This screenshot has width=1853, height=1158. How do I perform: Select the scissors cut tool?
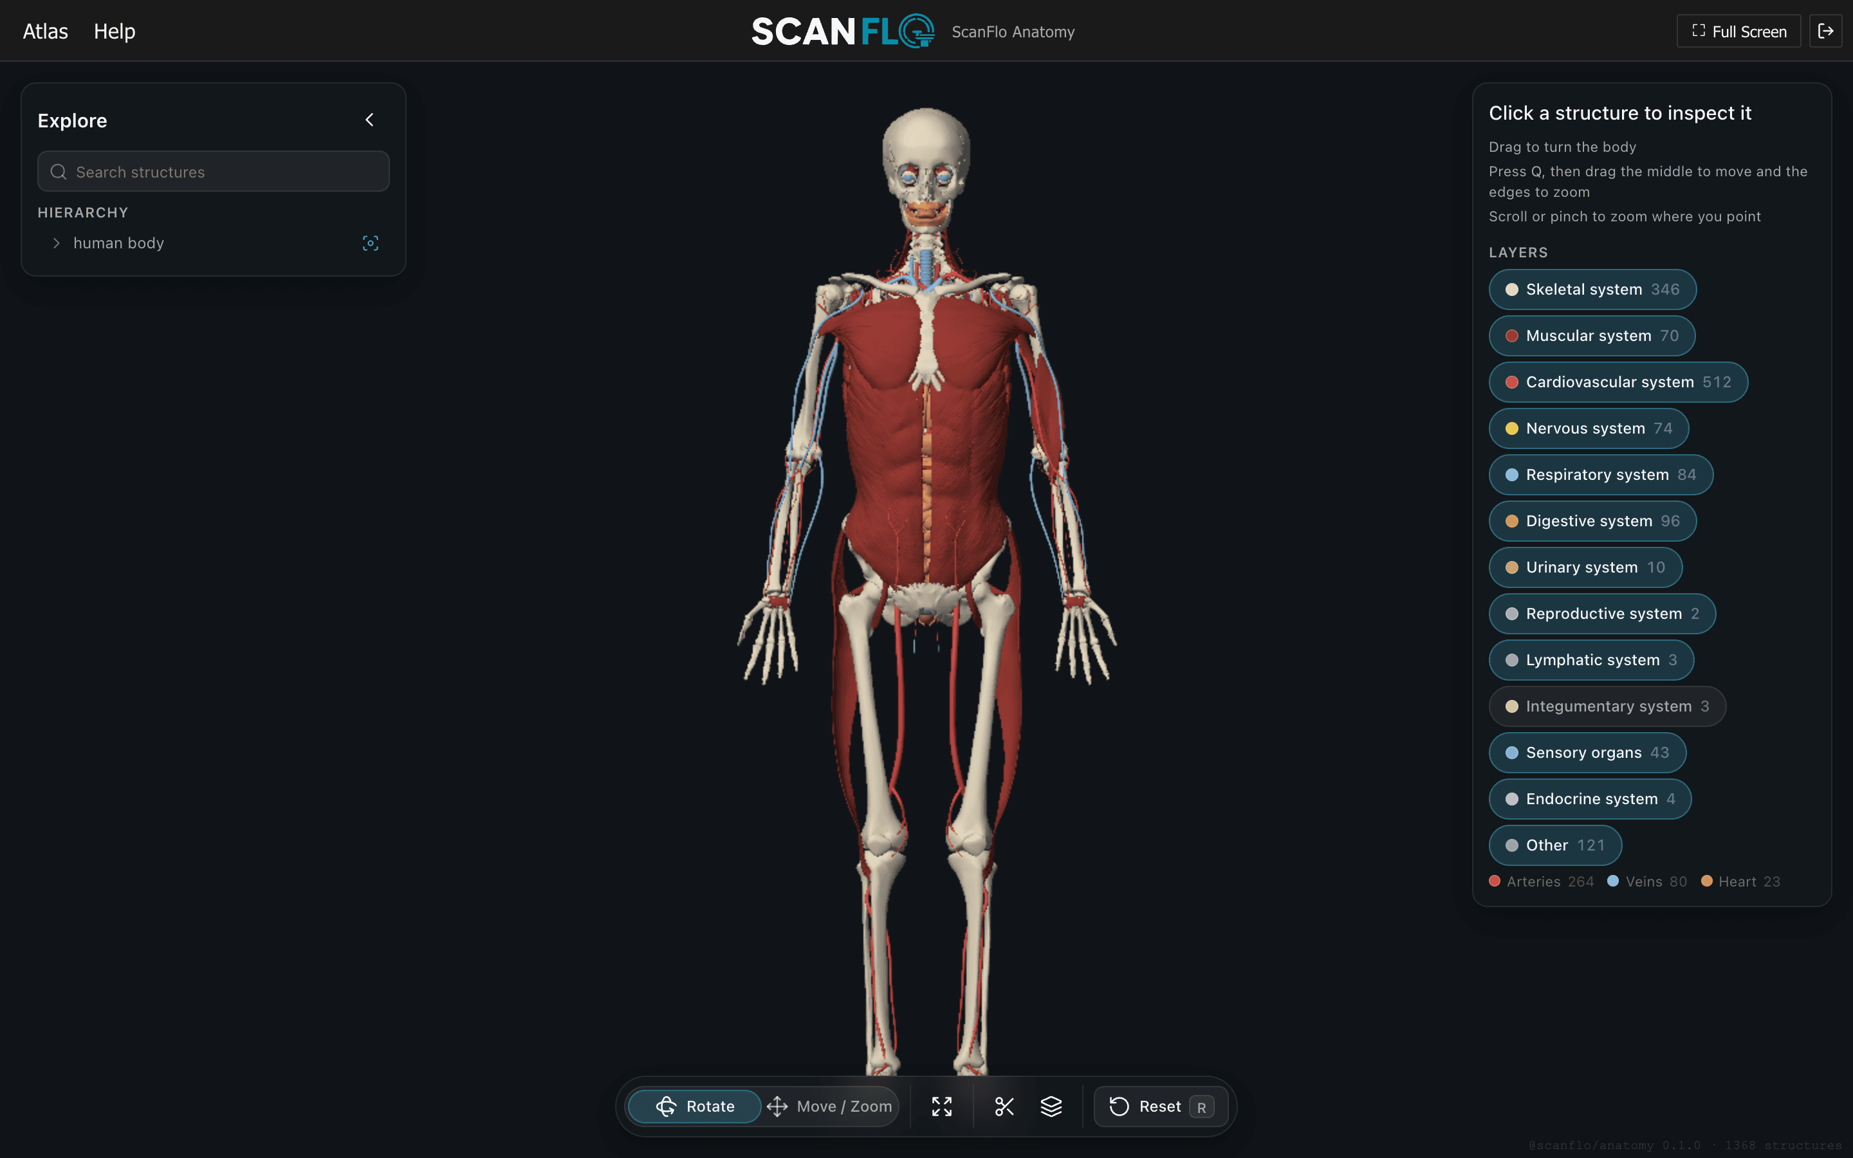[1004, 1107]
